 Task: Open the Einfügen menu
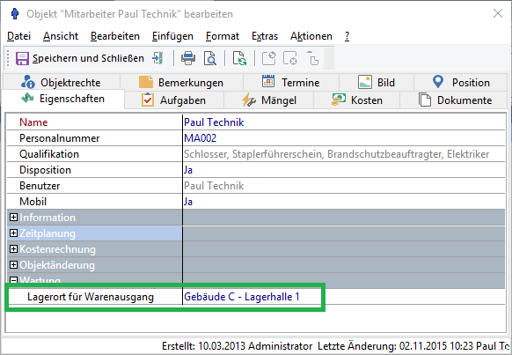pyautogui.click(x=172, y=36)
